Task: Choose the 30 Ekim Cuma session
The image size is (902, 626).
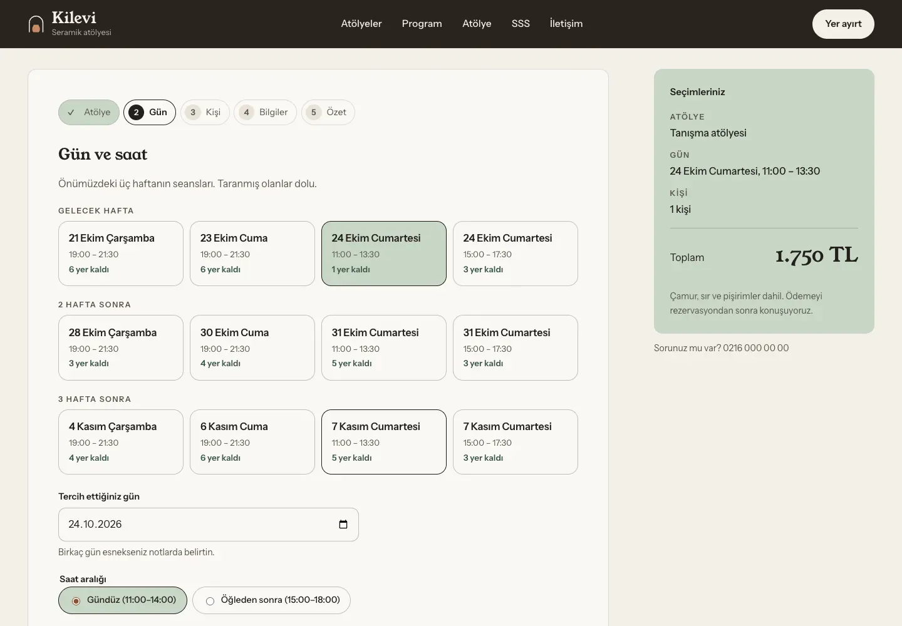Action: [252, 347]
